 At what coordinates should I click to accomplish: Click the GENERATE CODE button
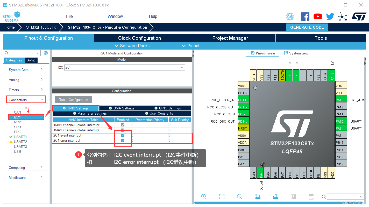pos(307,27)
